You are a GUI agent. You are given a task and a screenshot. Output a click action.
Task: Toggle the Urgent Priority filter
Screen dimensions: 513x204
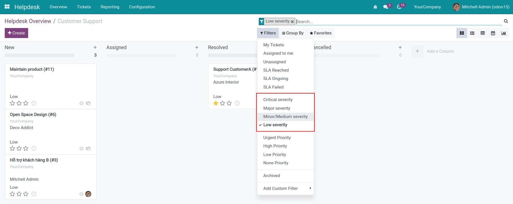tap(277, 138)
